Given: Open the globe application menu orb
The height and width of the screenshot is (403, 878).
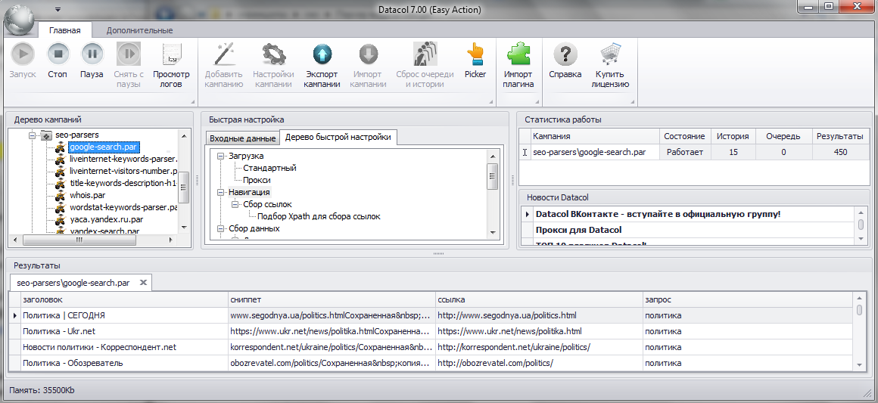Looking at the screenshot, I should tap(20, 20).
